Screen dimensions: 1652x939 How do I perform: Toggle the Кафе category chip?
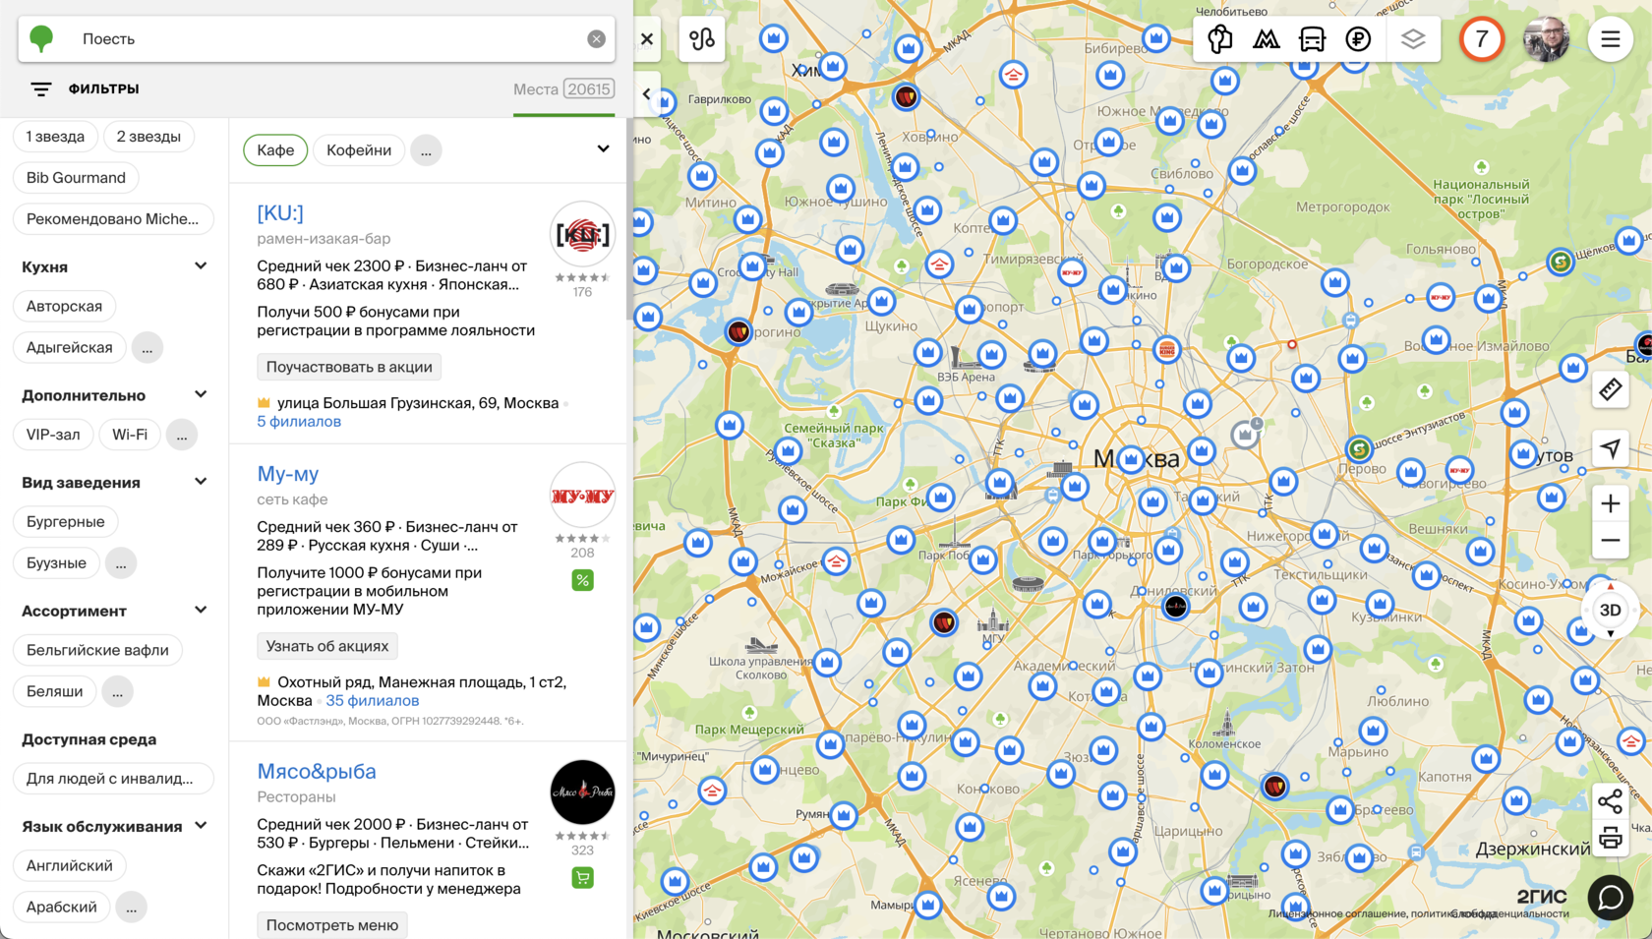pyautogui.click(x=275, y=150)
